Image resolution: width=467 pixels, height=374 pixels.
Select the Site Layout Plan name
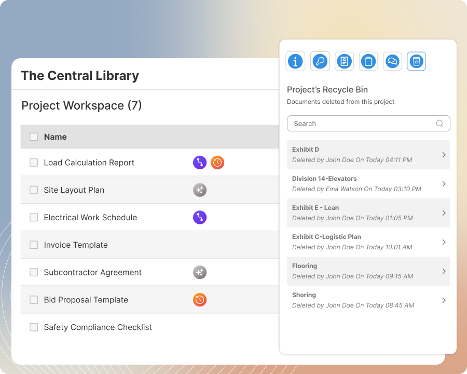(74, 190)
